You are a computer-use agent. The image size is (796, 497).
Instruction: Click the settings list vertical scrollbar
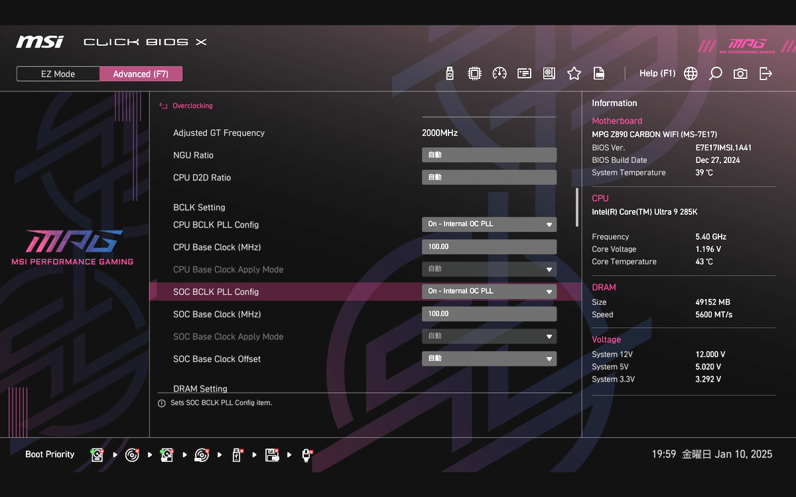(x=576, y=207)
